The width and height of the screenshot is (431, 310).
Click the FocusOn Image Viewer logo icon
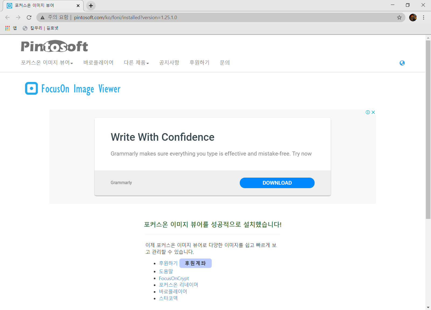32,88
